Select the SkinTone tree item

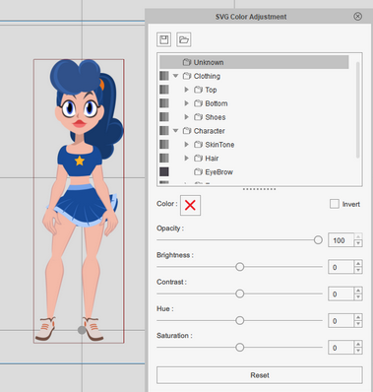219,145
